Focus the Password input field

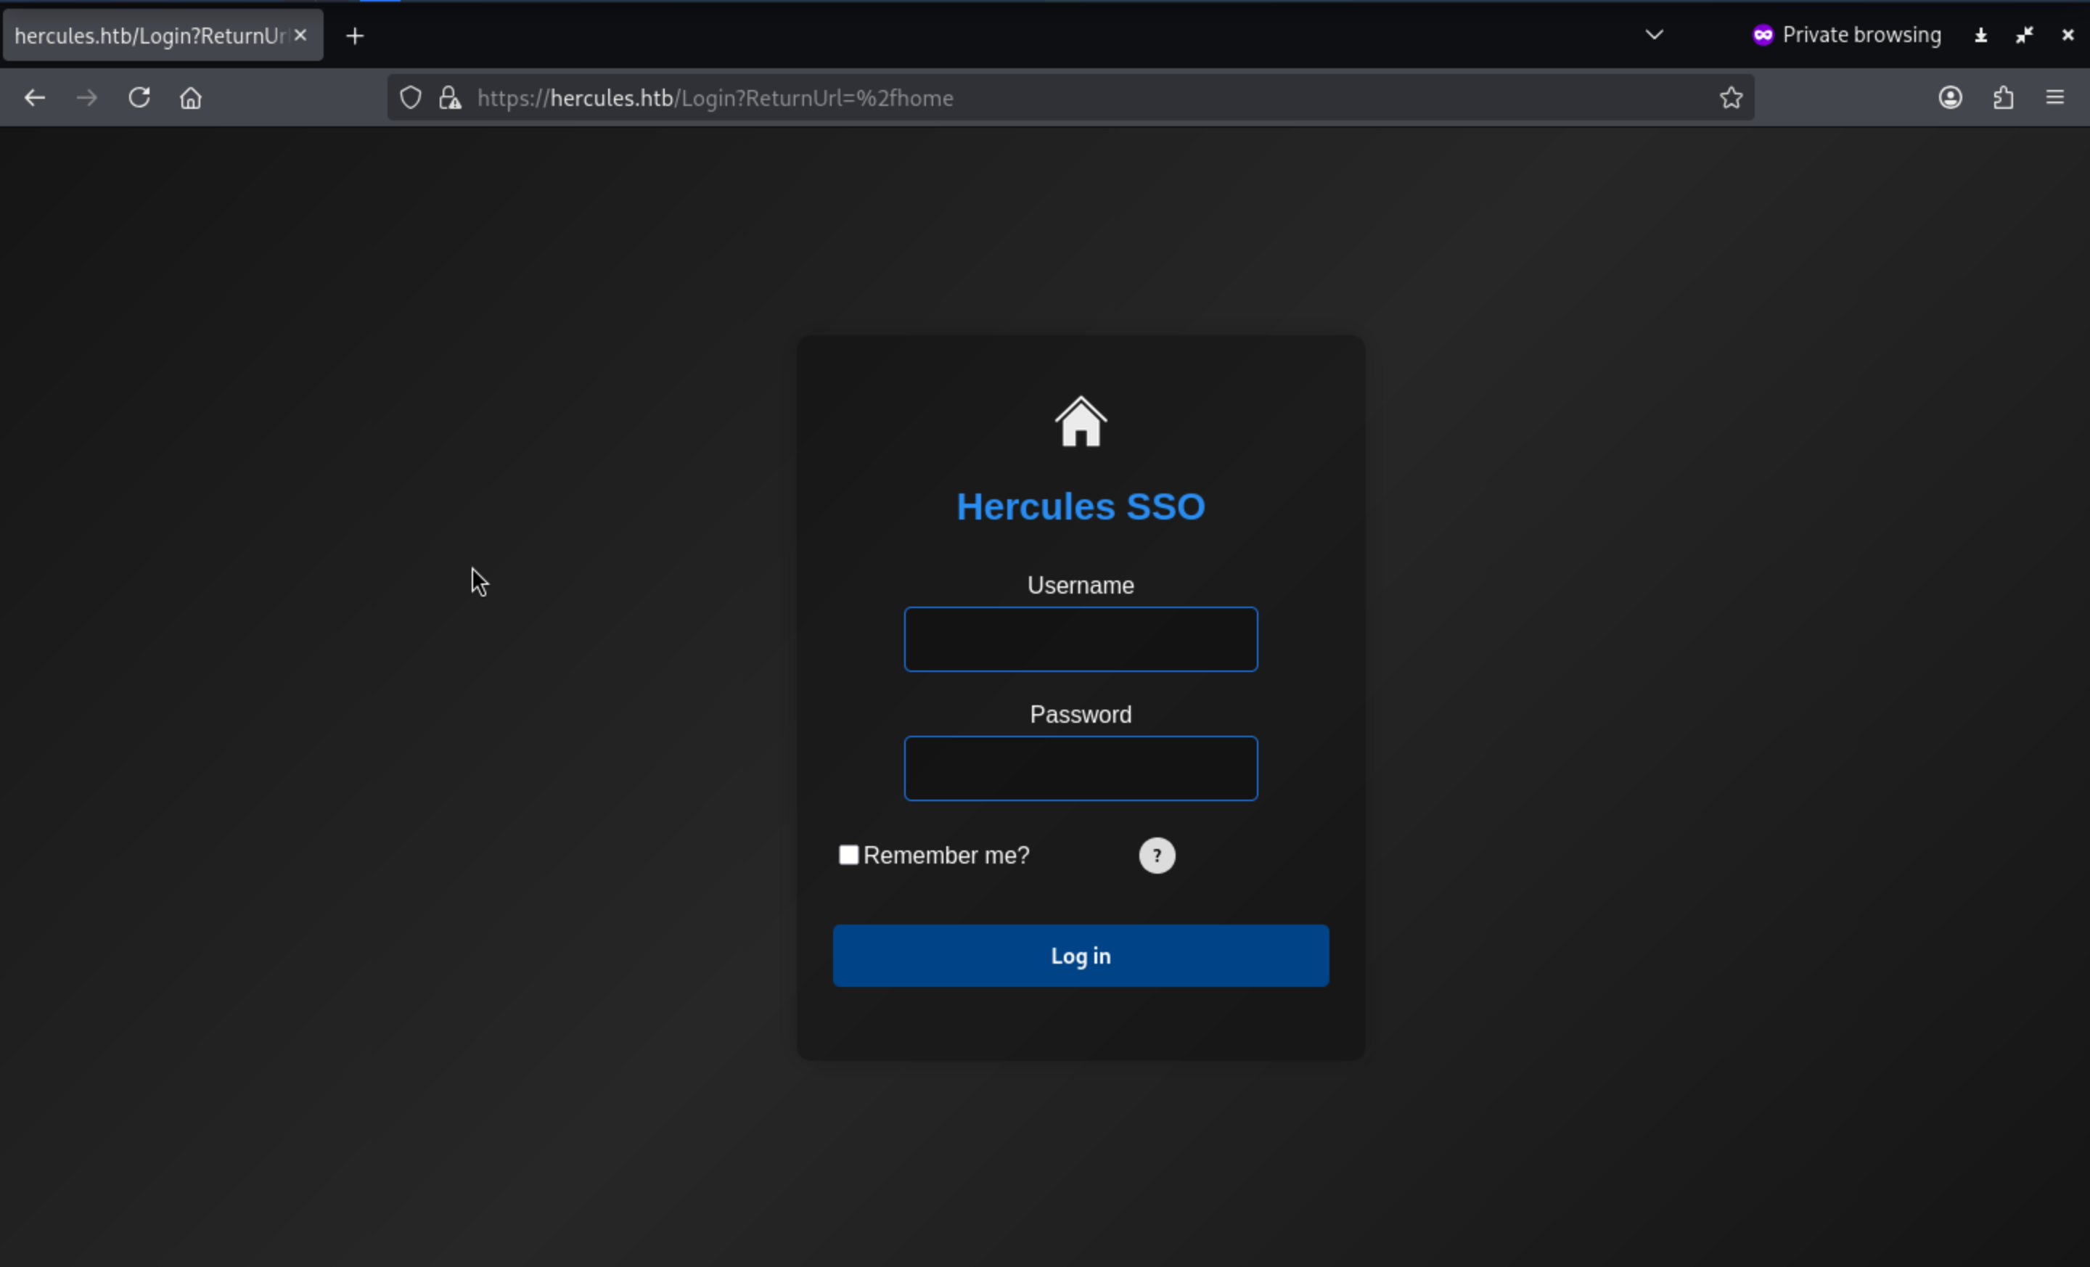(x=1080, y=768)
